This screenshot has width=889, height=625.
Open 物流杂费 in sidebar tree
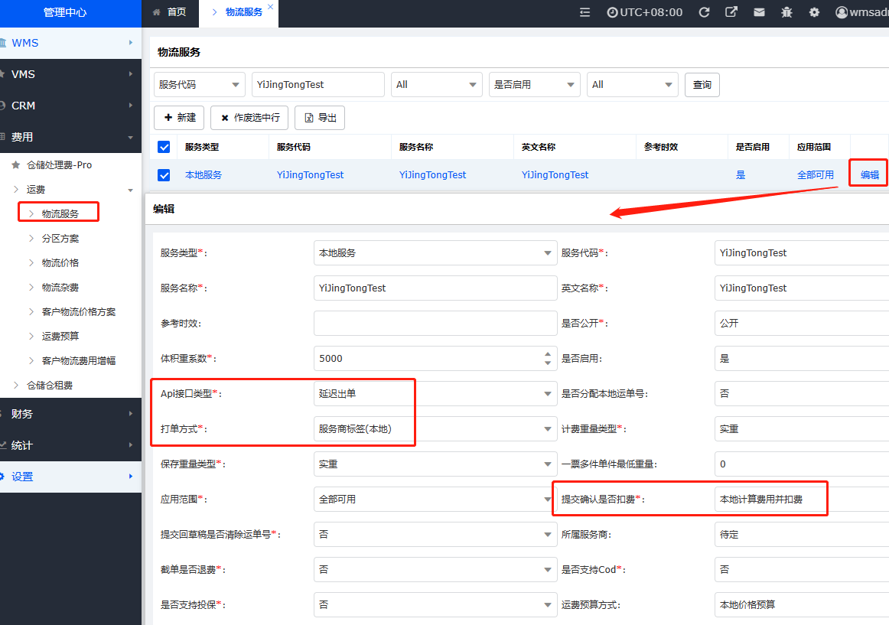(x=60, y=288)
